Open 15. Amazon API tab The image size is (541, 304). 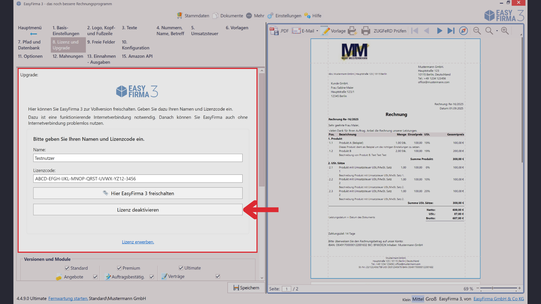tap(137, 56)
